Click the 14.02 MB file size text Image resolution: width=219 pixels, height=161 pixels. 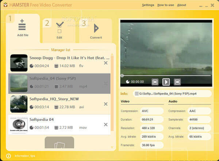(x=67, y=66)
